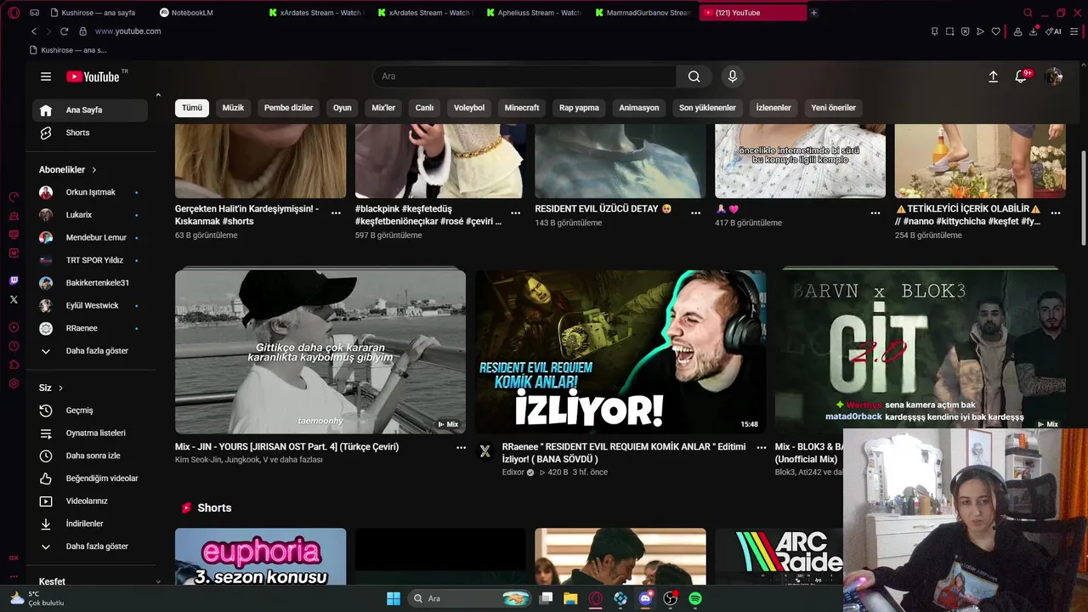1088x612 pixels.
Task: Select the Voleybol filter chip
Action: coord(469,108)
